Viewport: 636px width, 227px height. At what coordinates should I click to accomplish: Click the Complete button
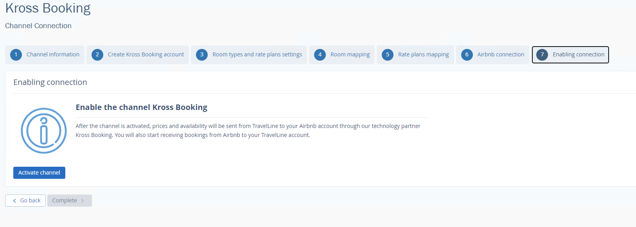click(70, 200)
